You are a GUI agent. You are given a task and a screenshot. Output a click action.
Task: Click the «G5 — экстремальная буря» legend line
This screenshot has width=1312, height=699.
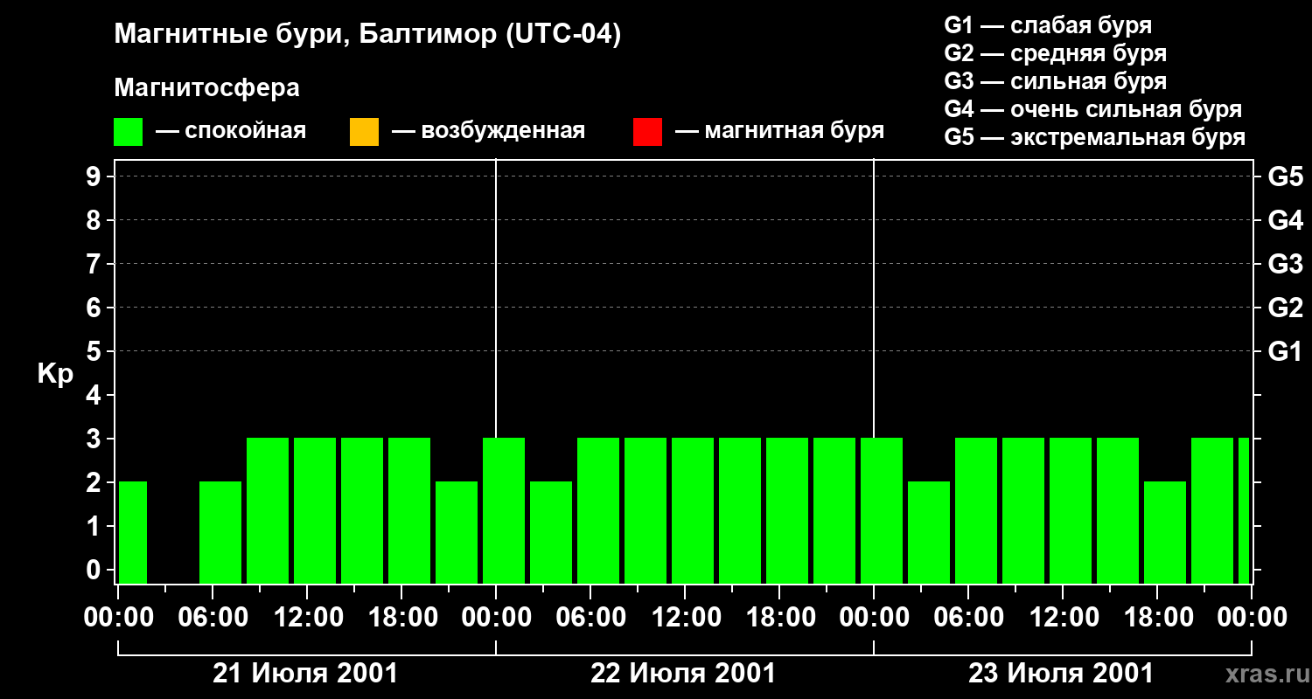point(1095,137)
